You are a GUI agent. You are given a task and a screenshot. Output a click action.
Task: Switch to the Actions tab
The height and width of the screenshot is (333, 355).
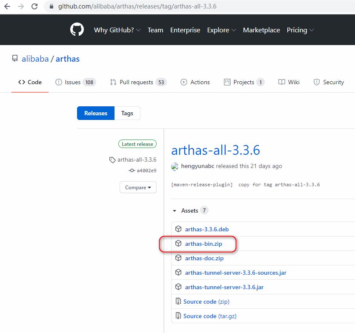[x=195, y=82]
